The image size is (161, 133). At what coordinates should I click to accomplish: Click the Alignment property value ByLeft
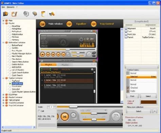[153, 28]
